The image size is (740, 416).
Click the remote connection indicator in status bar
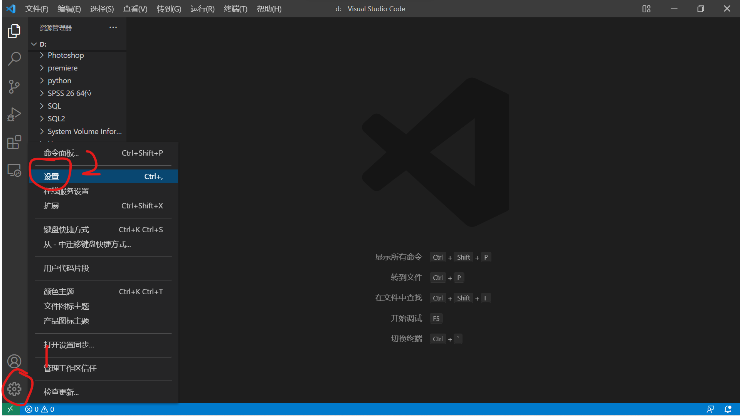pyautogui.click(x=10, y=409)
